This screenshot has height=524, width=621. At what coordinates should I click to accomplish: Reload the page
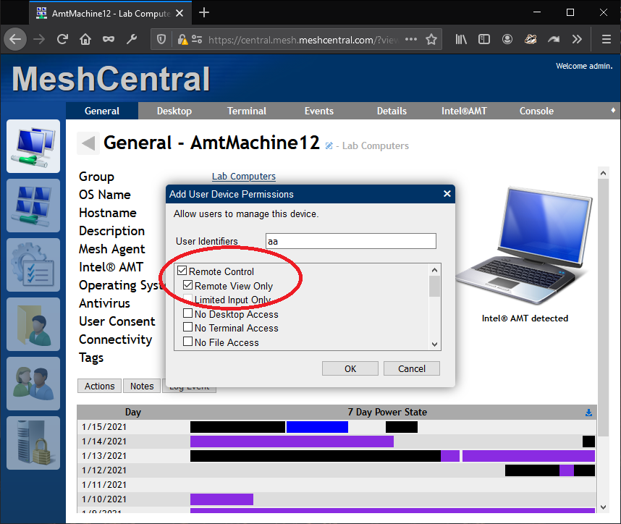pos(62,39)
